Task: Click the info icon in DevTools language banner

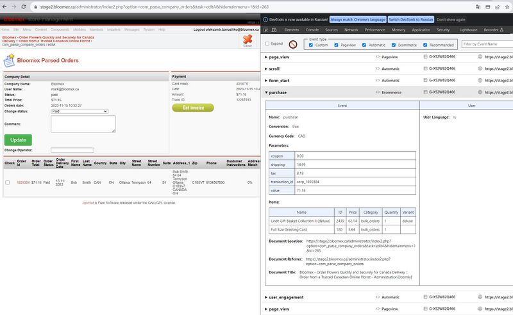Action: (265, 20)
